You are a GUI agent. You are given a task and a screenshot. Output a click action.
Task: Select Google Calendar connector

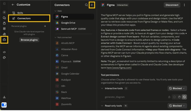(x=74, y=74)
